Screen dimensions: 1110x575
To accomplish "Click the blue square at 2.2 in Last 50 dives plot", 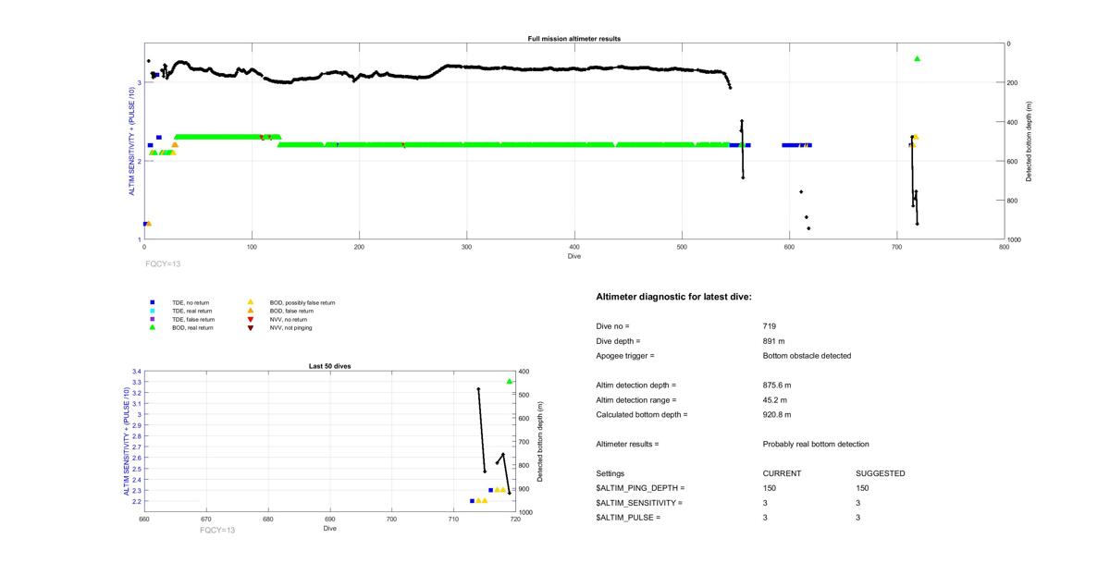I will point(472,501).
